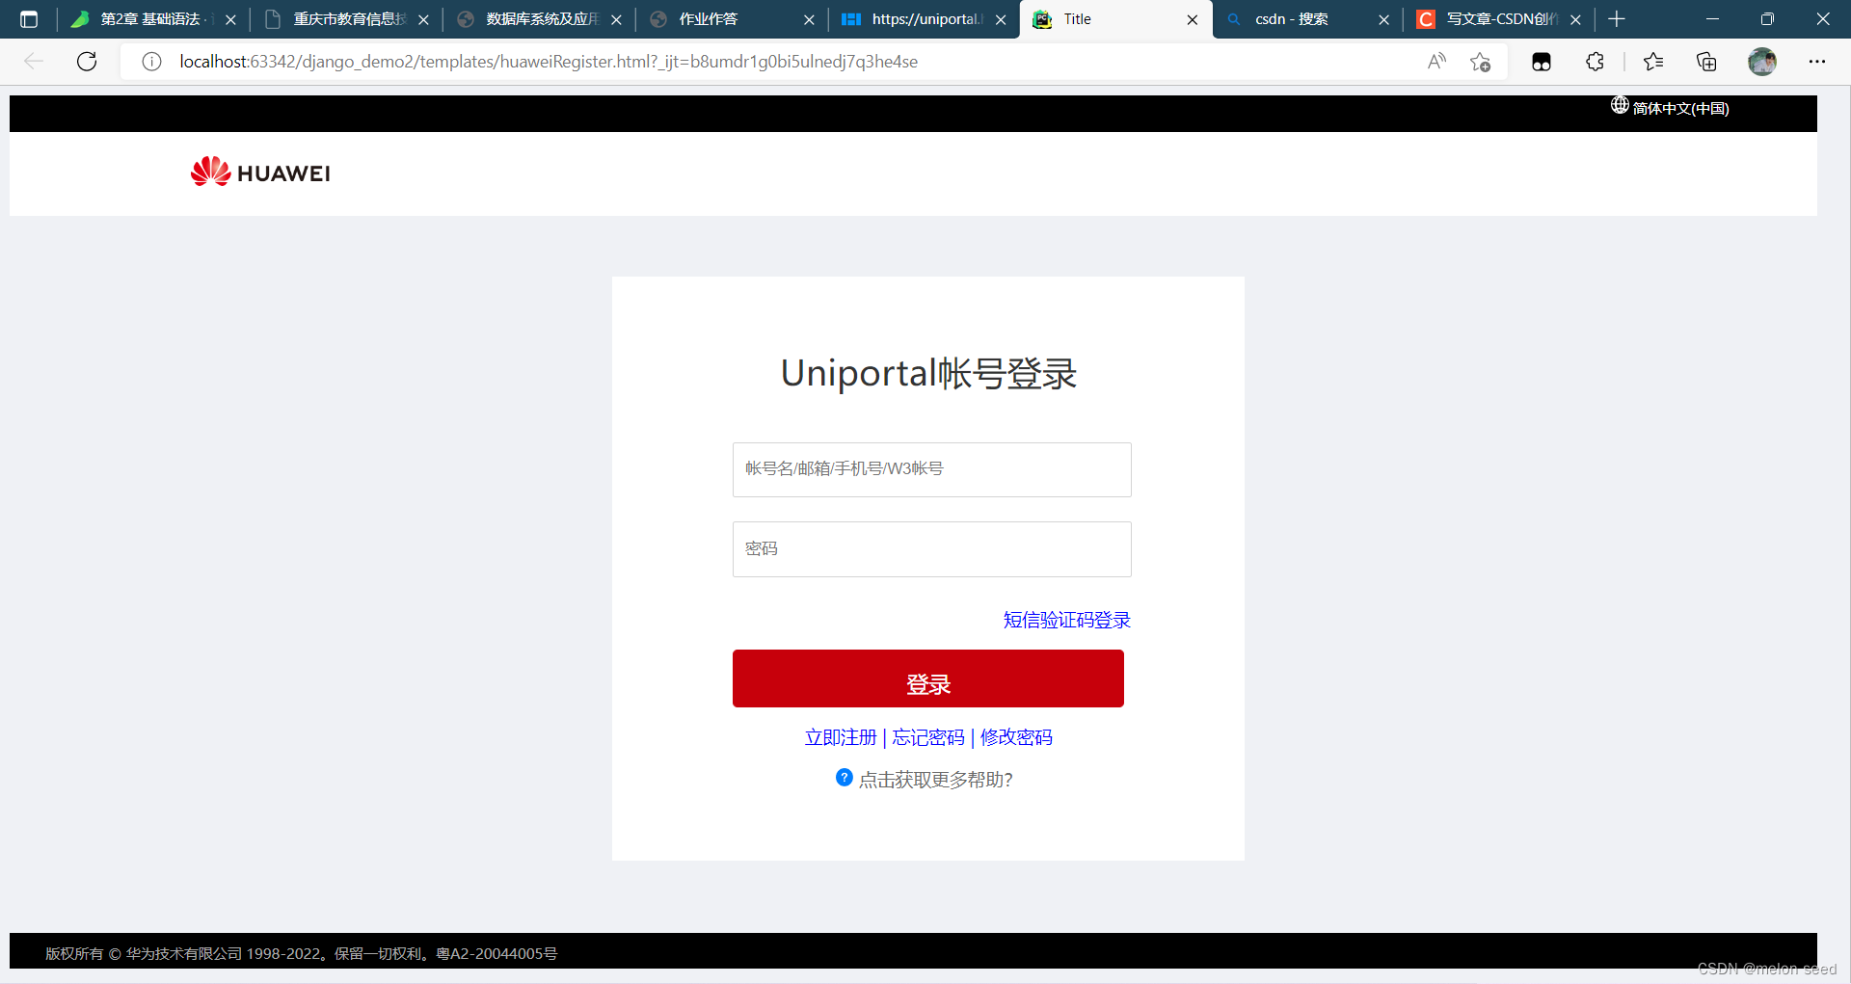This screenshot has height=984, width=1851.
Task: Open the user profile avatar
Action: (x=1762, y=62)
